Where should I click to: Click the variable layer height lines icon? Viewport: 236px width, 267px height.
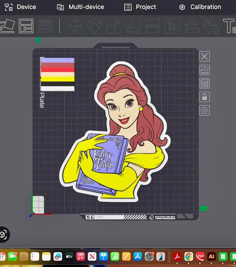[x=46, y=26]
